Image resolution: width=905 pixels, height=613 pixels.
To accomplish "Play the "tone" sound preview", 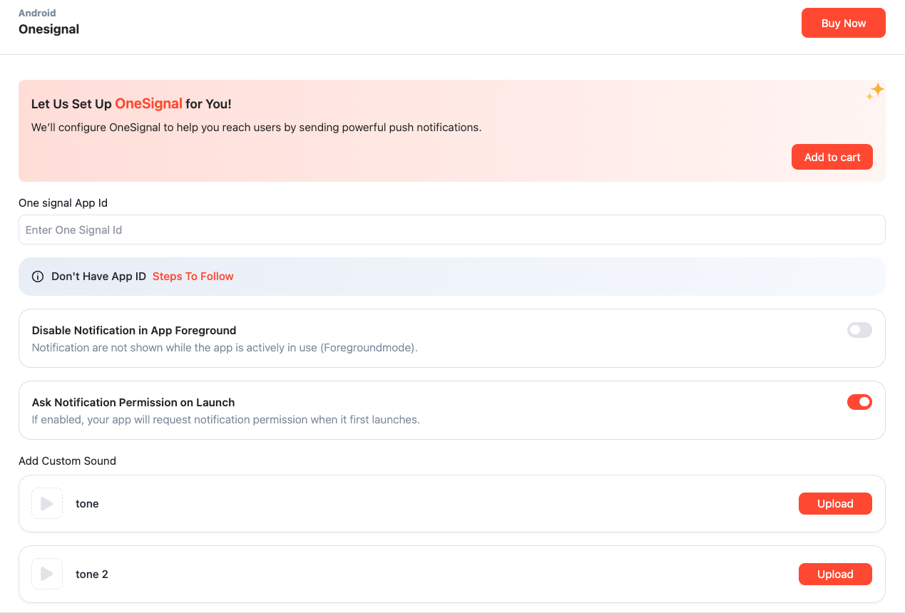I will point(46,503).
